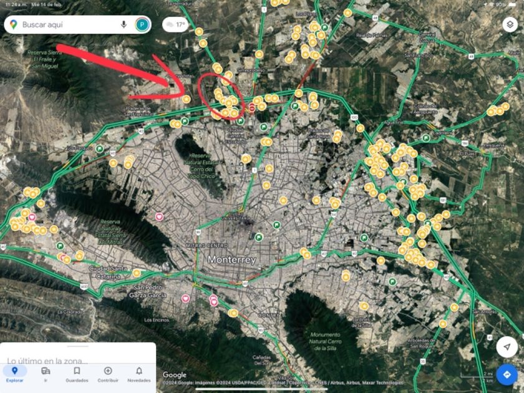Tap the 'Arboledas de San Roque' label
The height and width of the screenshot is (393, 524).
(423, 343)
